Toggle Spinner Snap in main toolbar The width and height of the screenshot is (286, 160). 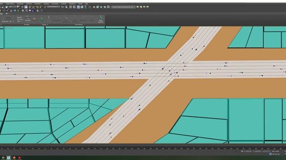click(41, 7)
